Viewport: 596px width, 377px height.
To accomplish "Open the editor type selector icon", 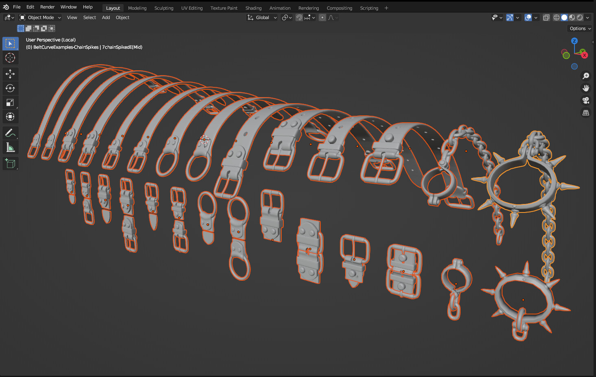I will point(9,17).
